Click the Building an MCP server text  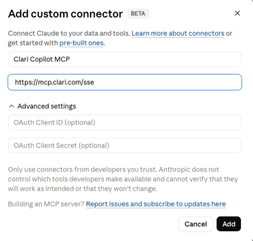(x=46, y=204)
